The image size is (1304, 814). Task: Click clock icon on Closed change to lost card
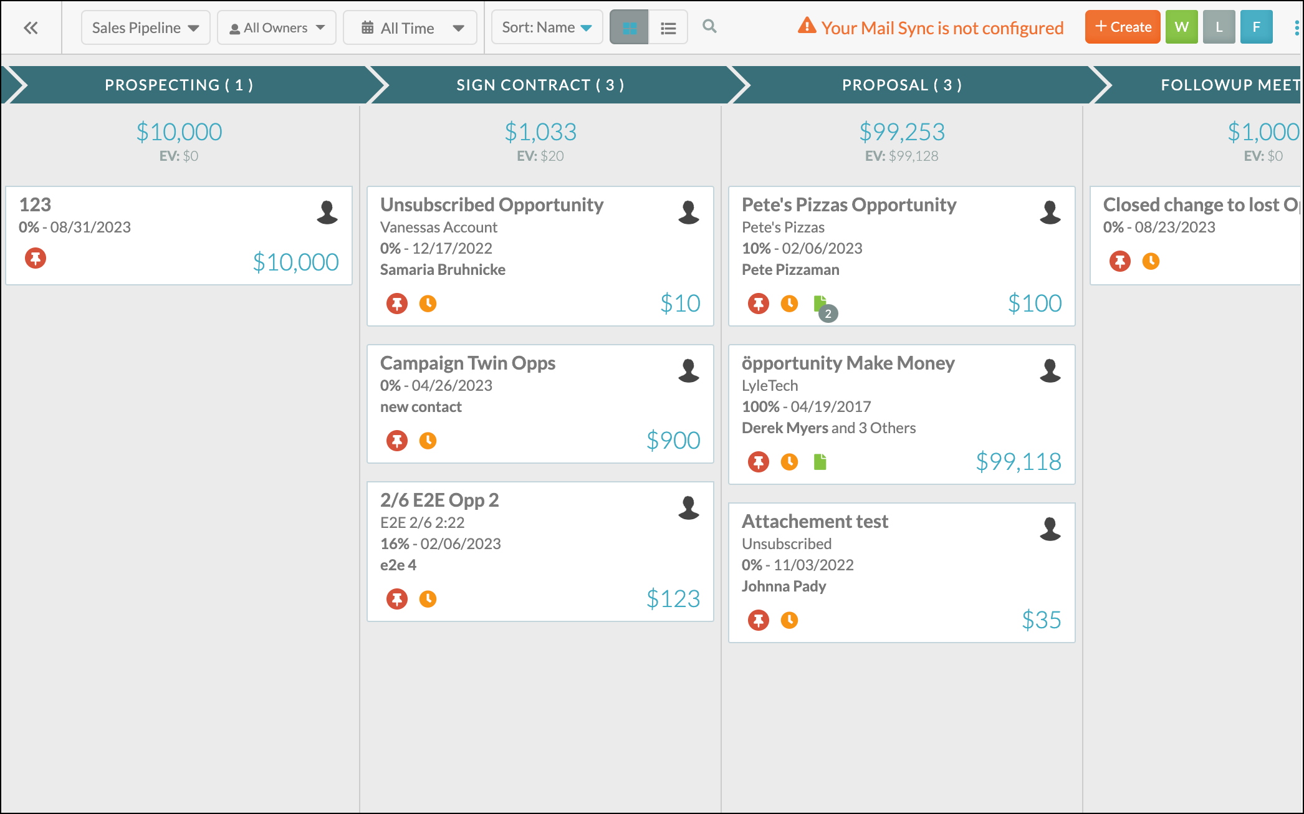(1151, 261)
